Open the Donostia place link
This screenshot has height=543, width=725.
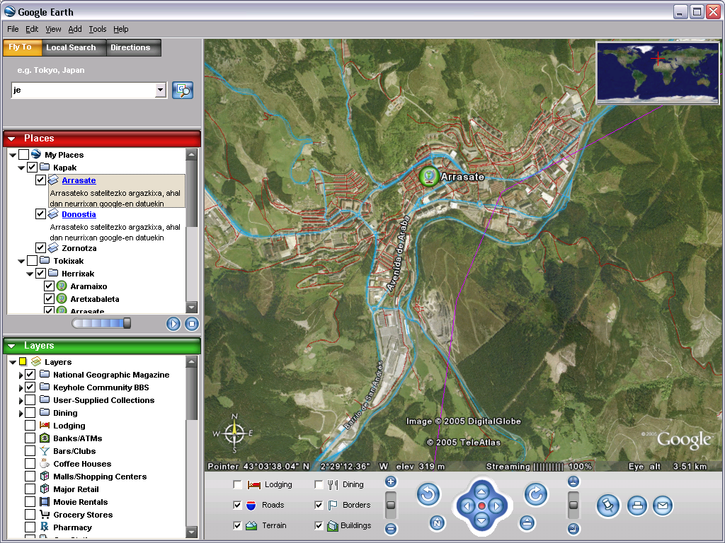click(79, 214)
